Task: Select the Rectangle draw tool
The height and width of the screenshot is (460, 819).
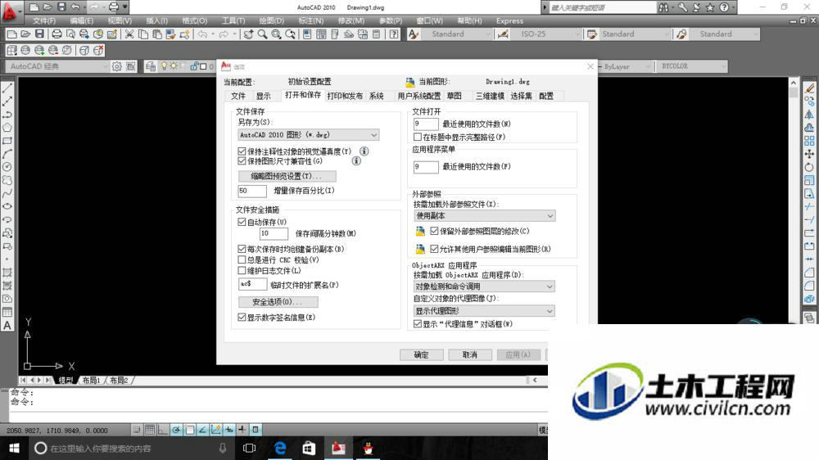Action: [x=7, y=141]
